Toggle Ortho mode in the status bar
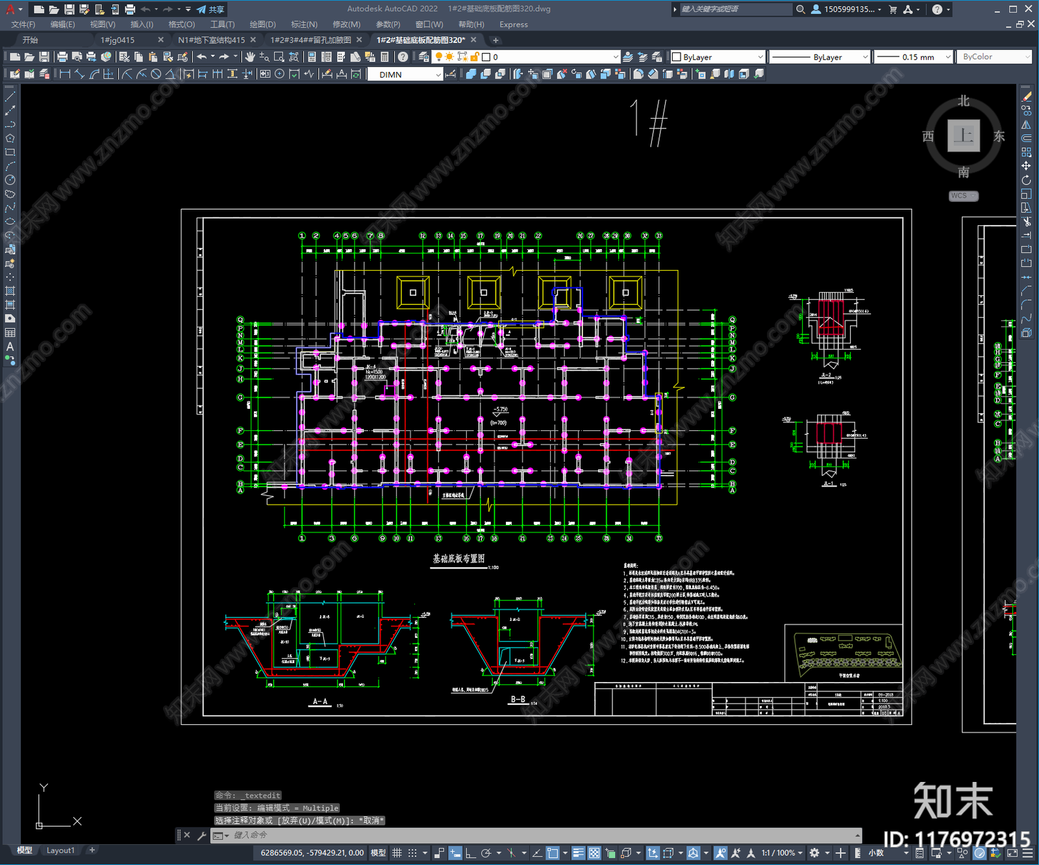Screen dimensions: 1039x865 (x=471, y=853)
